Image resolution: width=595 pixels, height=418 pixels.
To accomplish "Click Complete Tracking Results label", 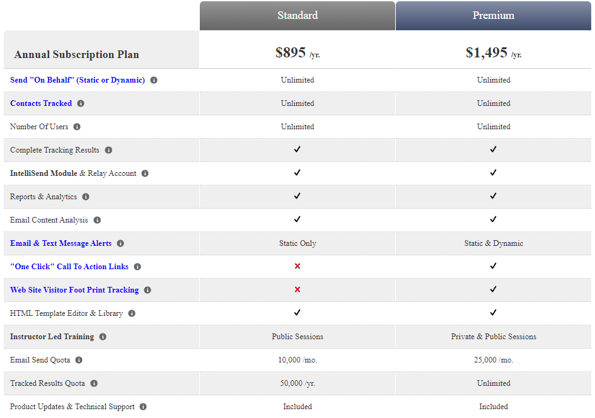I will click(55, 150).
